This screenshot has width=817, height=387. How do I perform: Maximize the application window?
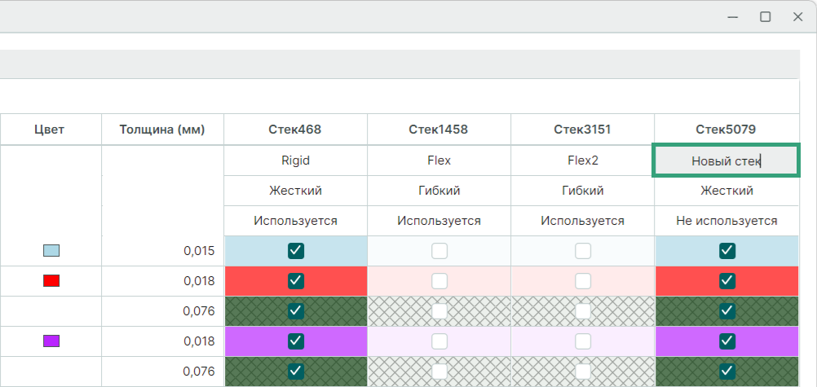click(765, 16)
